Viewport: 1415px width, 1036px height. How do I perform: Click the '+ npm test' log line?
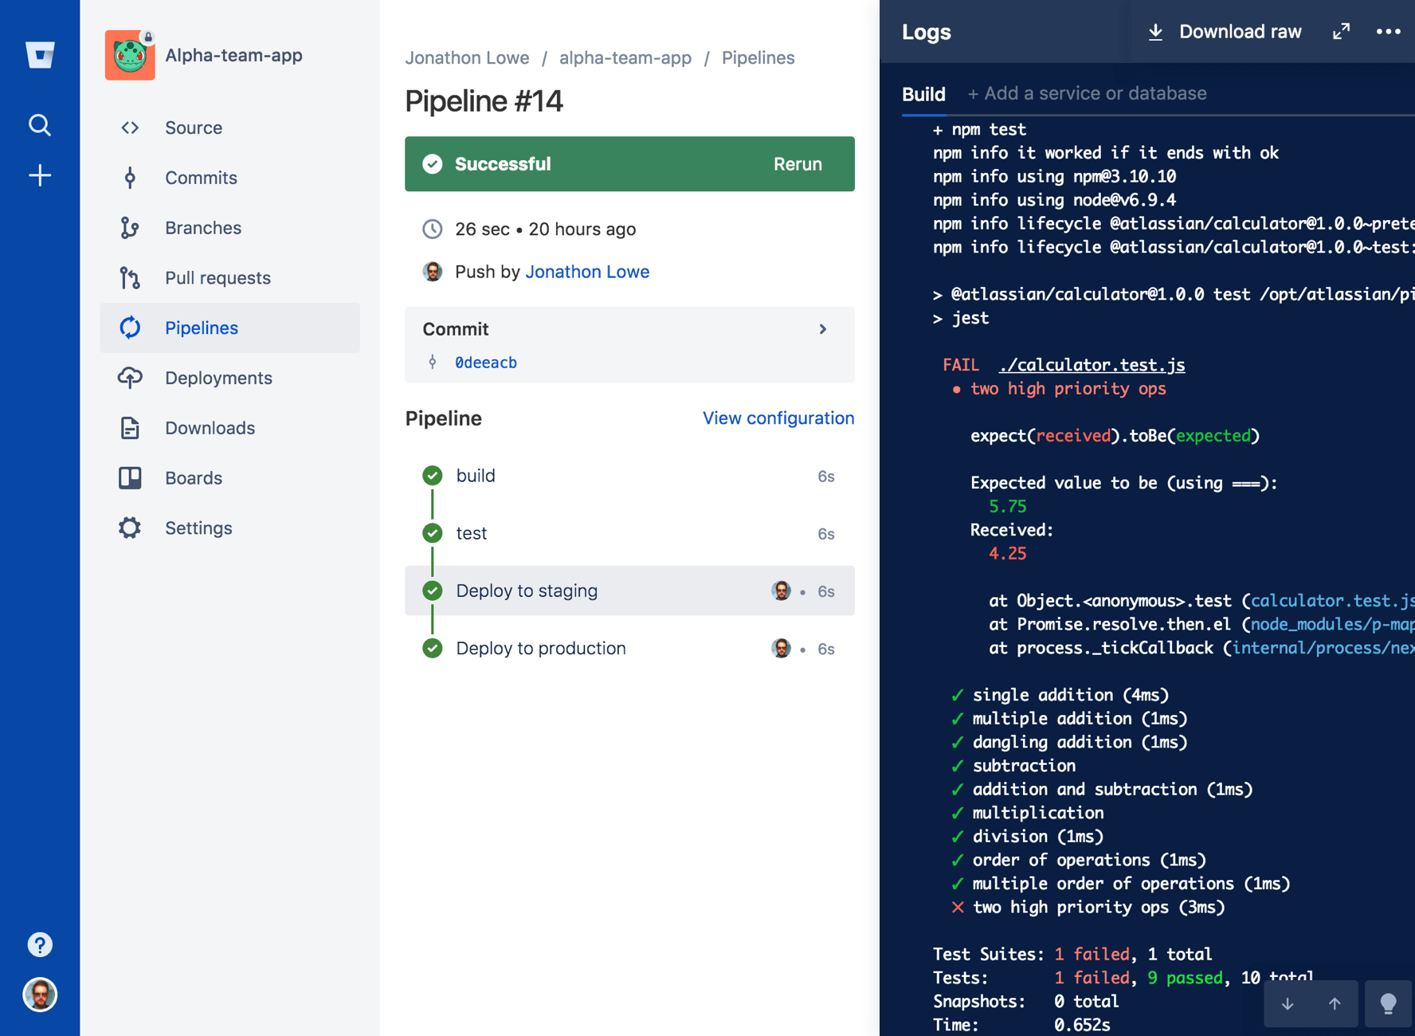(x=979, y=129)
